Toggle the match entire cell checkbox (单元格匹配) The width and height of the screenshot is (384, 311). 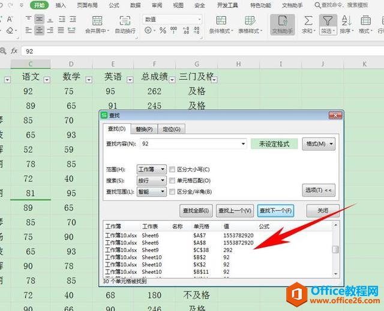tap(172, 180)
